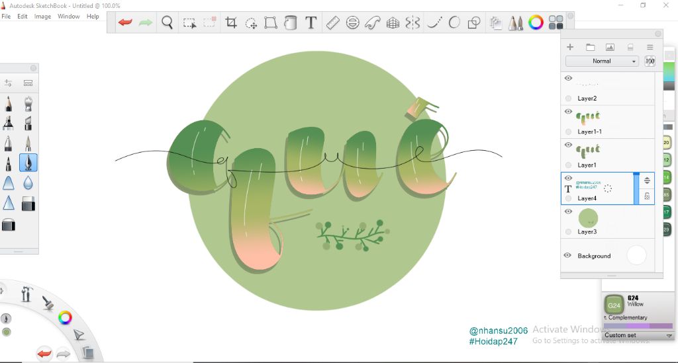
Task: Enable the Steady Stroke tool
Action: [434, 22]
